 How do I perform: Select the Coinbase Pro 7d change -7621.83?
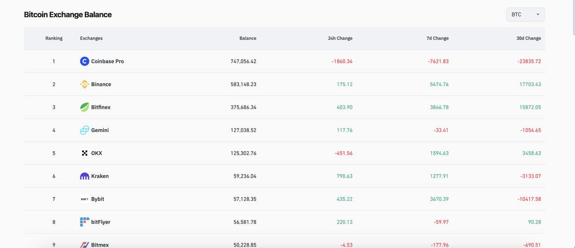(x=438, y=61)
